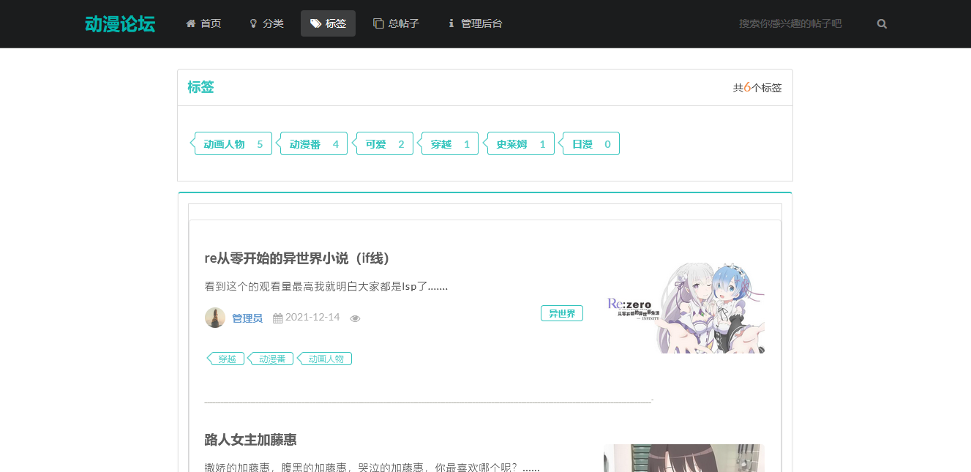Select the 日漫 0 tag

591,143
